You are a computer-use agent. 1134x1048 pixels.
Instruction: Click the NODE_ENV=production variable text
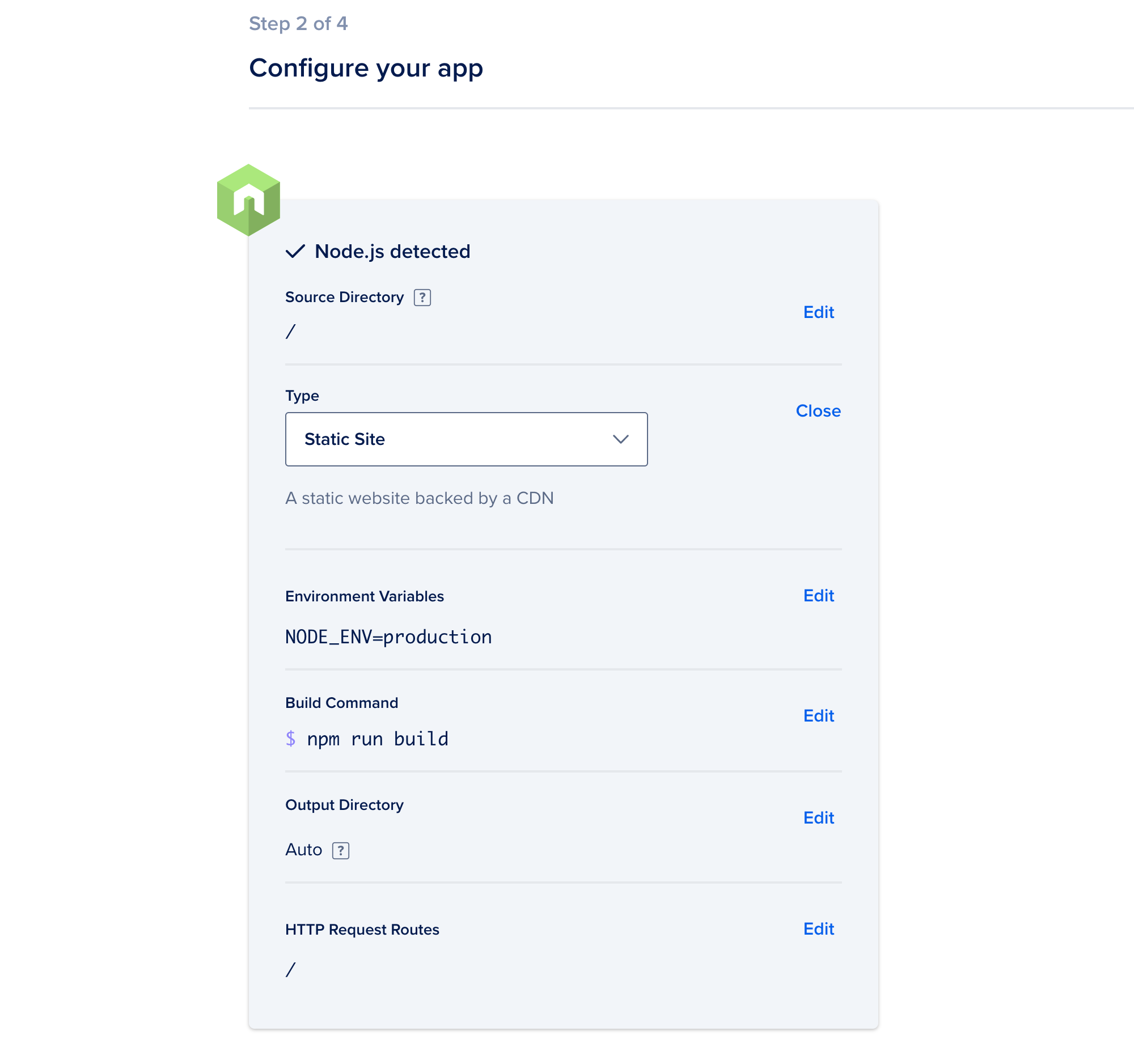388,637
